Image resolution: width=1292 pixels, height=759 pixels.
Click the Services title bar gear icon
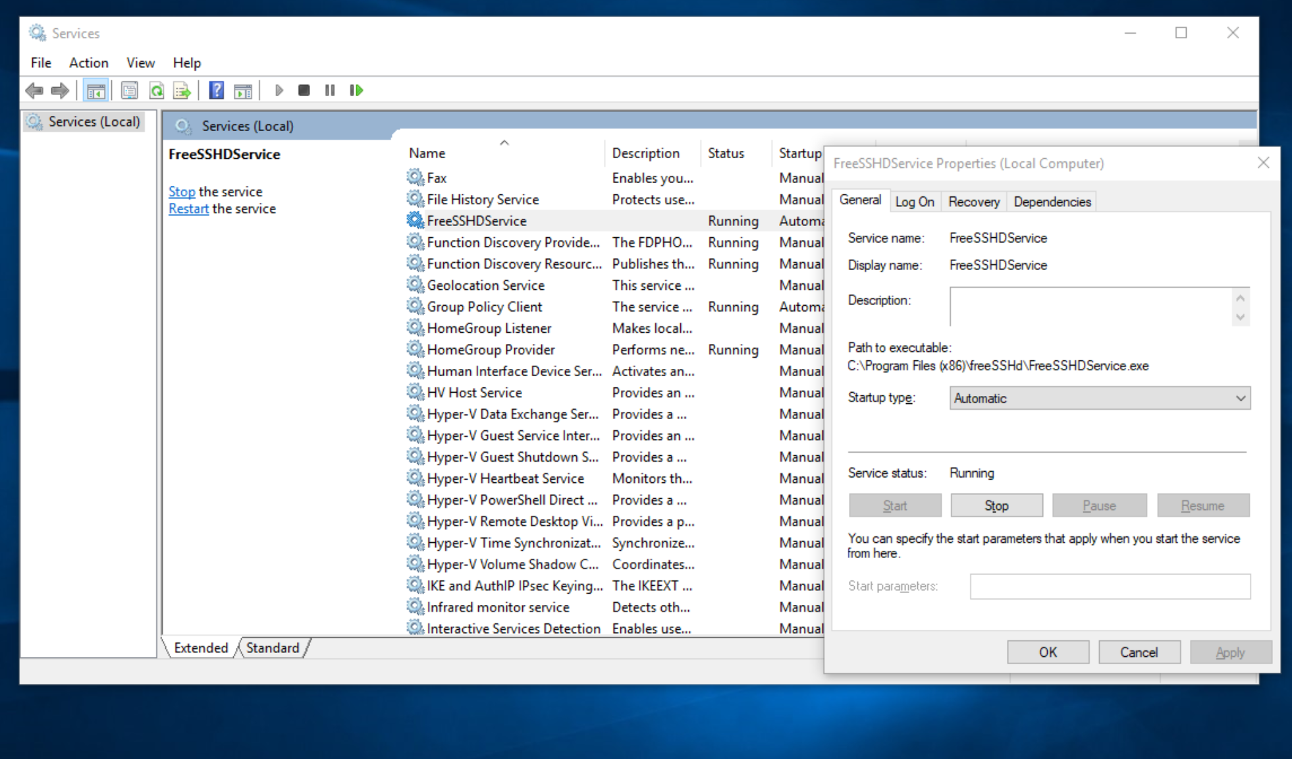tap(38, 32)
